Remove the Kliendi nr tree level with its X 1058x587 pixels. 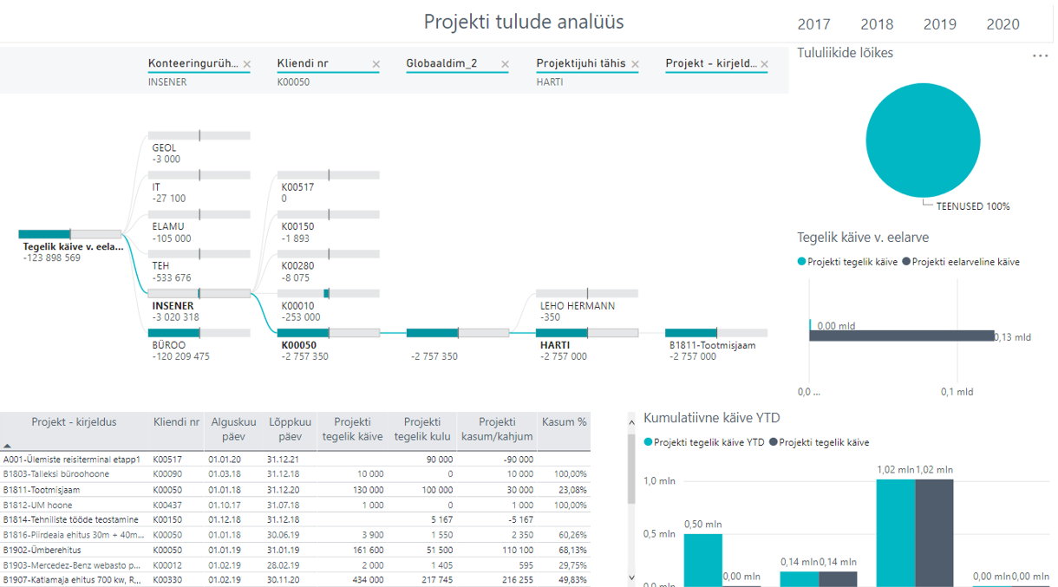point(376,64)
